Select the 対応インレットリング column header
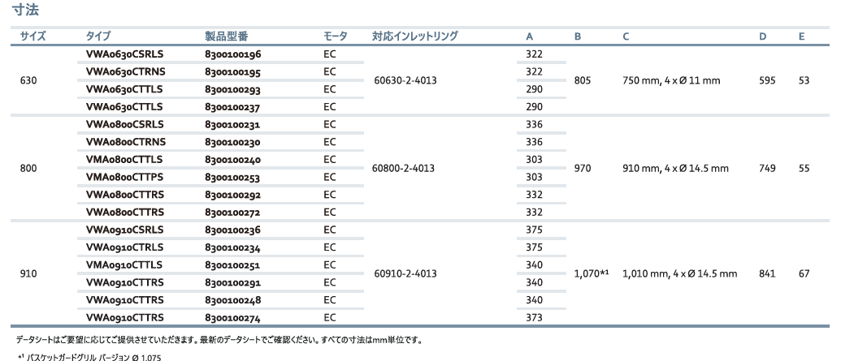The width and height of the screenshot is (841, 361). (415, 37)
